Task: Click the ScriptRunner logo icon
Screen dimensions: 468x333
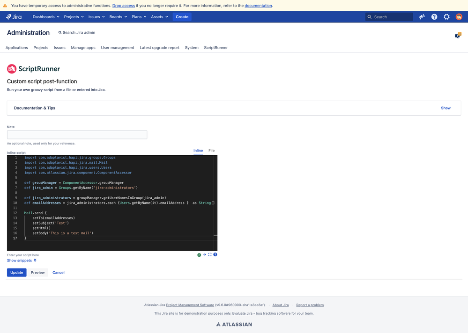Action: pos(12,69)
